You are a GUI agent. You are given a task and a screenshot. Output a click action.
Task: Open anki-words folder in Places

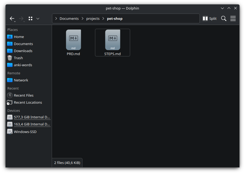coord(23,65)
